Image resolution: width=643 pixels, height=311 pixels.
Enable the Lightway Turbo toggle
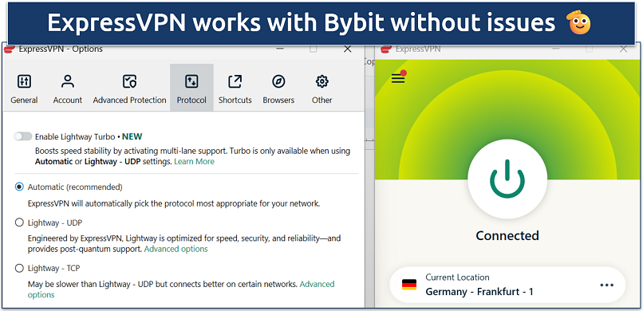tap(22, 136)
